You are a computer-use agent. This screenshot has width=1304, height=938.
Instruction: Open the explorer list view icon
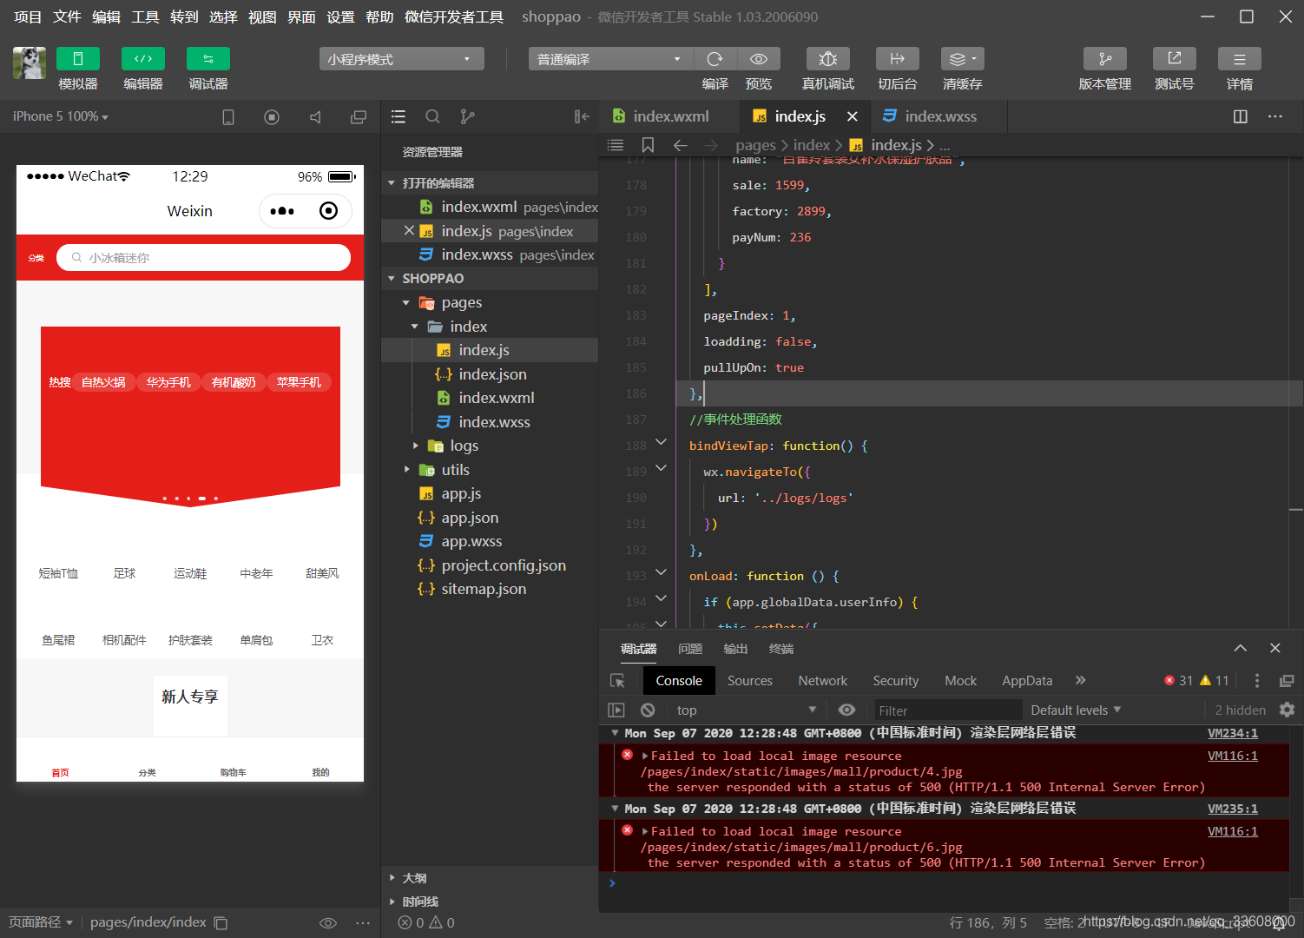pyautogui.click(x=398, y=116)
